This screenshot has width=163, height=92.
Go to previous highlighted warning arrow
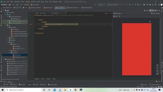point(109,13)
